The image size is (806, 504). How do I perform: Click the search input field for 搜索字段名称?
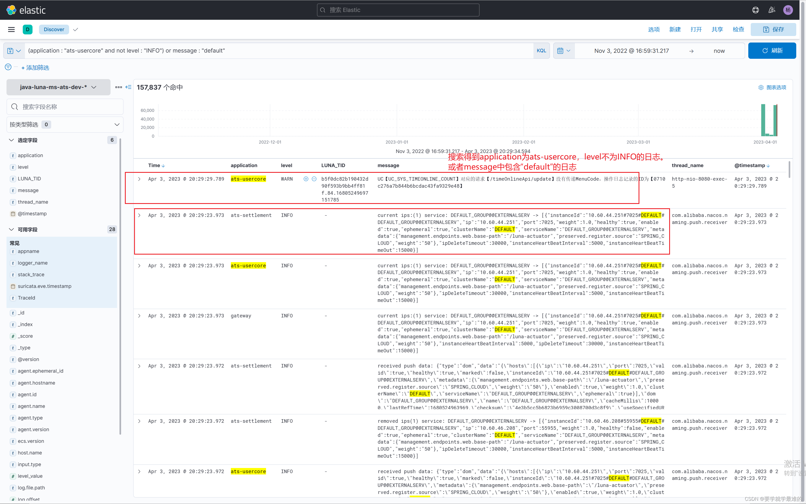(63, 106)
